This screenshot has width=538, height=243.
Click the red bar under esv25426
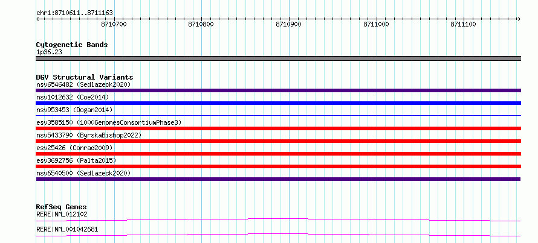278,154
